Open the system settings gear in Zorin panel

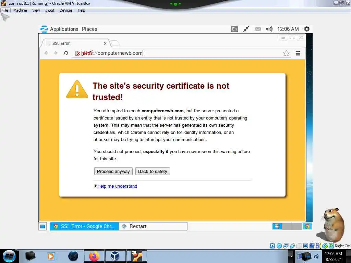point(307,29)
